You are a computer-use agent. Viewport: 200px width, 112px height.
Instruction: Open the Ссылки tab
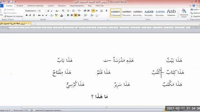(x=51, y=6)
